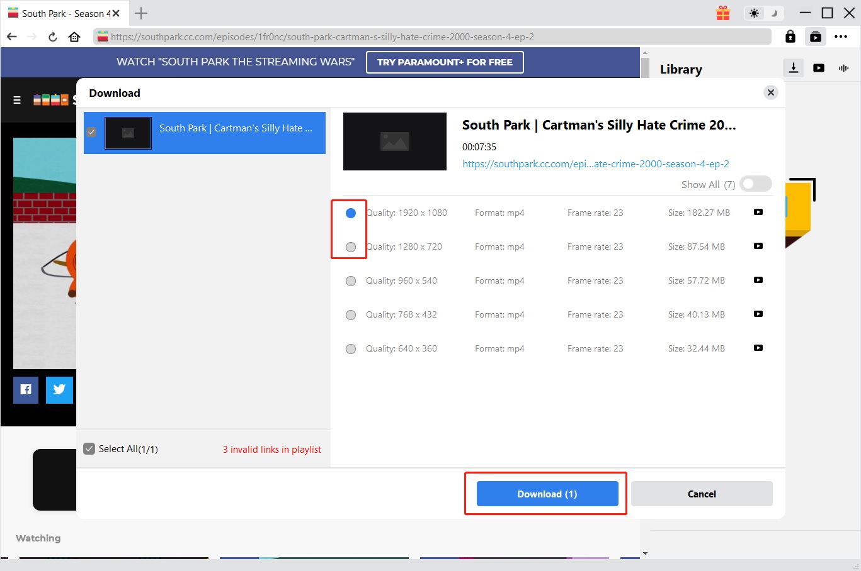The height and width of the screenshot is (571, 861).
Task: Click the Library panel heading
Action: tap(681, 69)
